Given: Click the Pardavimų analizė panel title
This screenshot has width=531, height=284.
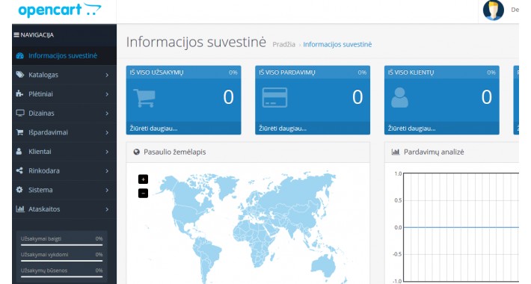Looking at the screenshot, I should (434, 152).
